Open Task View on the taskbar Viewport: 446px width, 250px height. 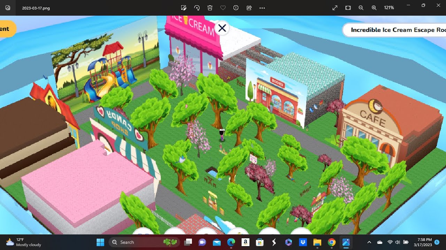189,242
